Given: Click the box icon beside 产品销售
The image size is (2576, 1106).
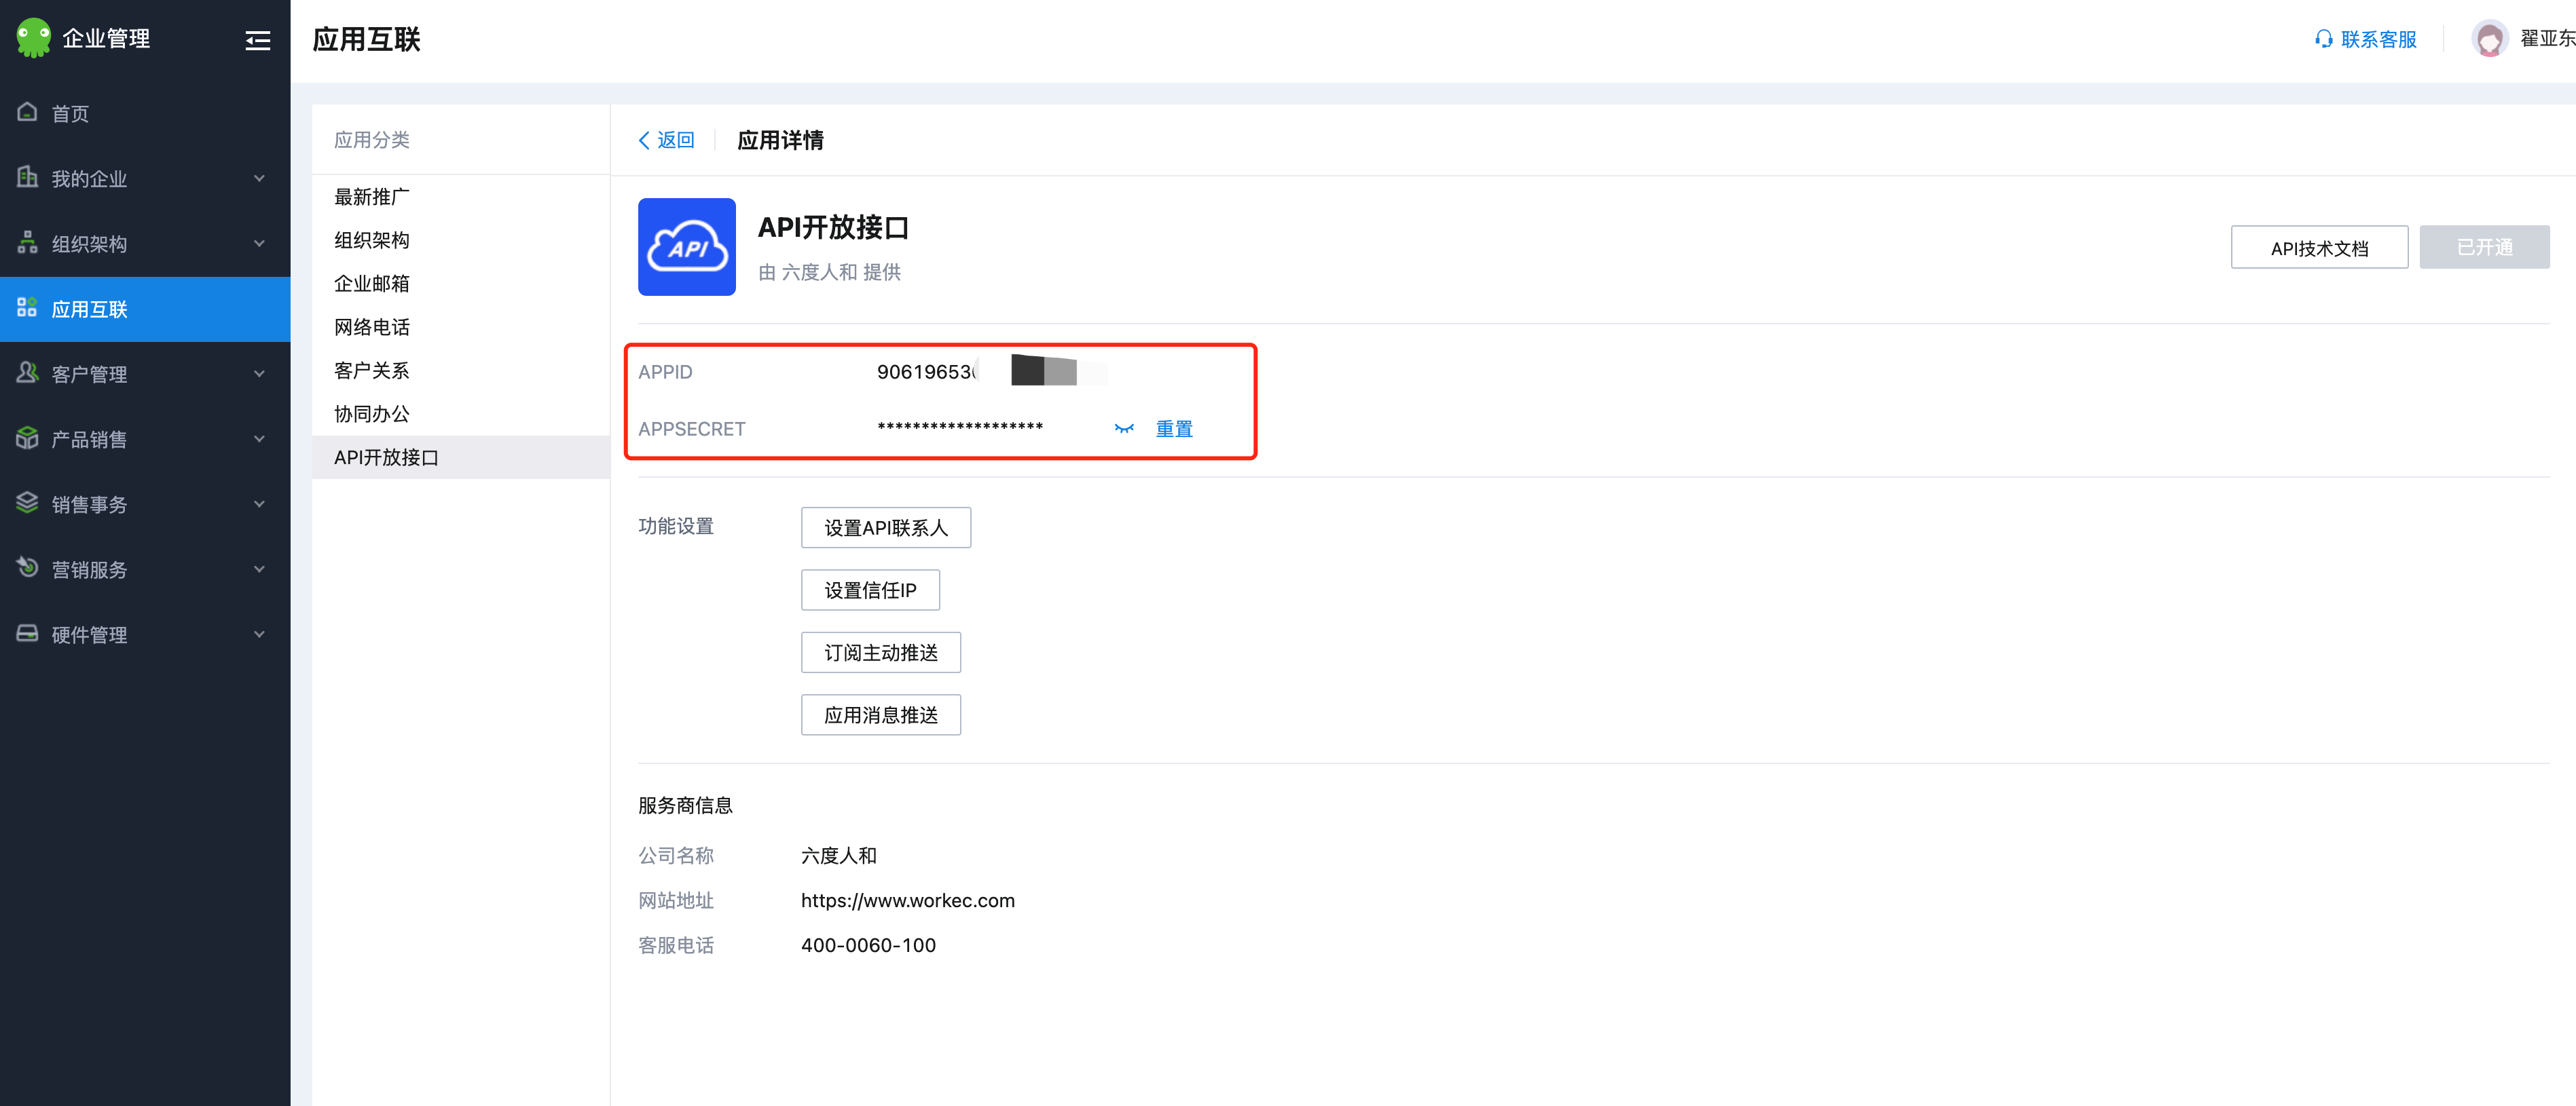Looking at the screenshot, I should (x=27, y=438).
